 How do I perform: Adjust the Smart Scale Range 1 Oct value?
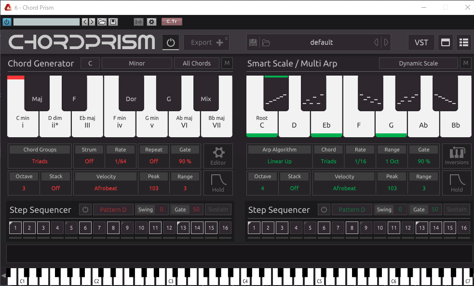click(x=392, y=161)
